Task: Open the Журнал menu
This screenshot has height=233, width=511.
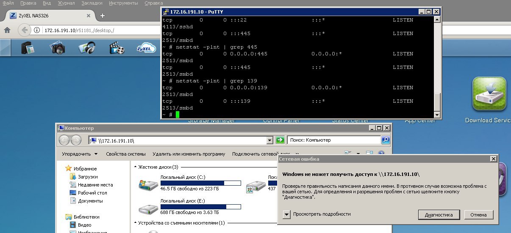Action: click(x=66, y=3)
